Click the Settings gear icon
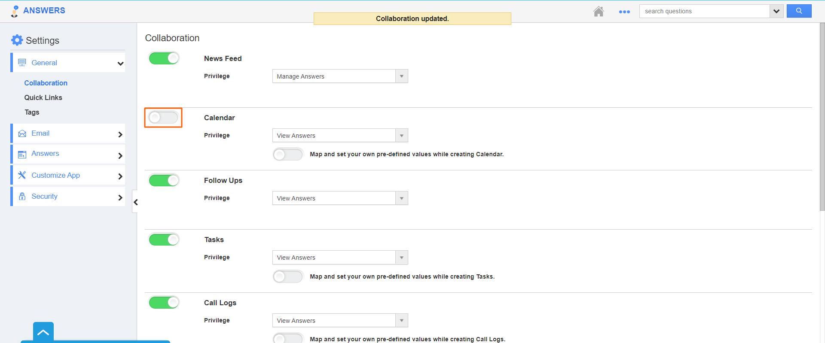The width and height of the screenshot is (825, 343). [17, 40]
